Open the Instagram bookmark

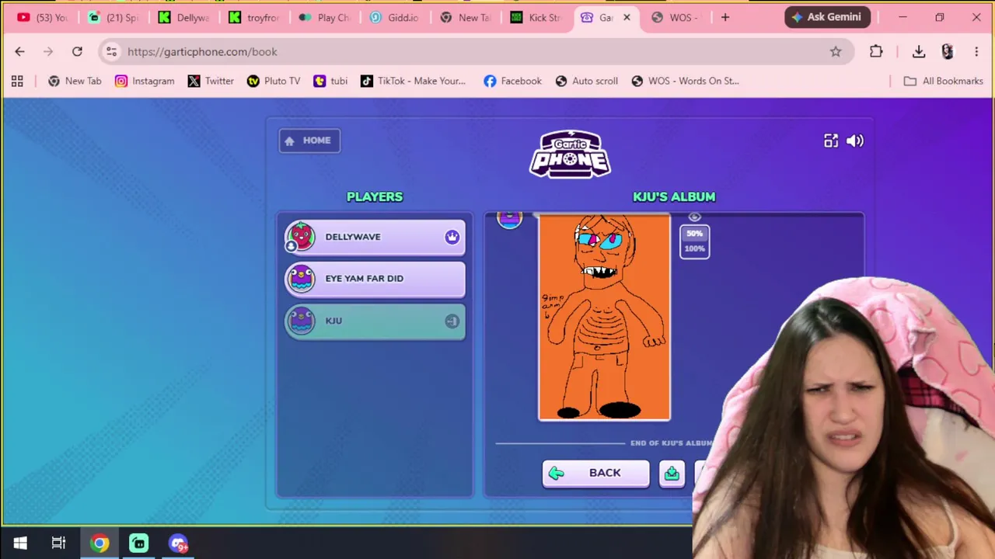(145, 81)
